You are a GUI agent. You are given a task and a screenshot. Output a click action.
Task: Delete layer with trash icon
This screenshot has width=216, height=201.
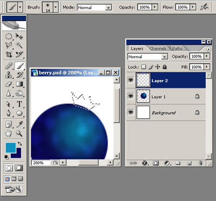pos(200,163)
